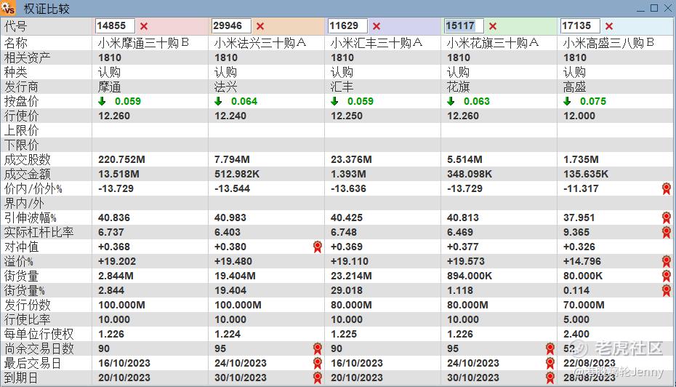Click issuer cell 花旗

click(x=458, y=87)
